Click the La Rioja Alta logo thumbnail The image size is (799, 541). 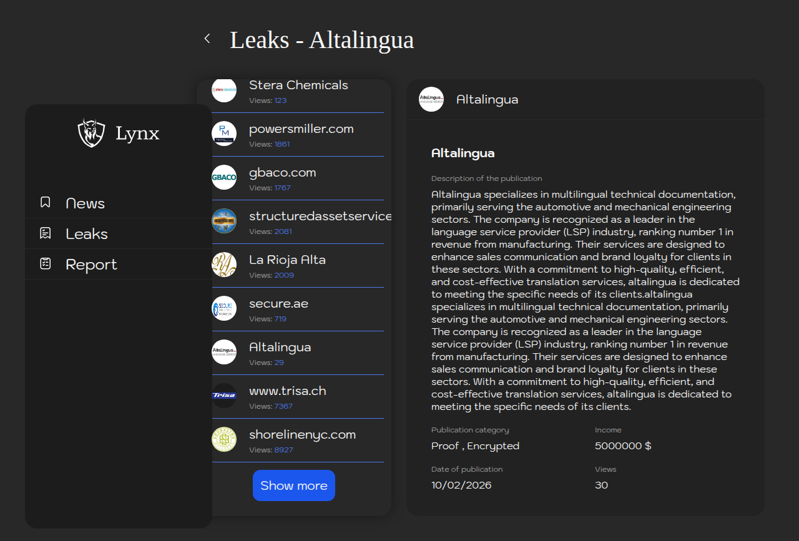click(224, 265)
